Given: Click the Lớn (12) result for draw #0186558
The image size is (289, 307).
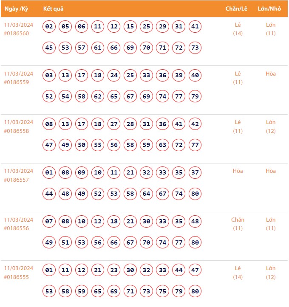Looking at the screenshot, I should [271, 127].
